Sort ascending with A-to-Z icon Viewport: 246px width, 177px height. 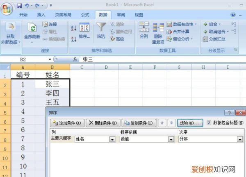pyautogui.click(x=73, y=28)
